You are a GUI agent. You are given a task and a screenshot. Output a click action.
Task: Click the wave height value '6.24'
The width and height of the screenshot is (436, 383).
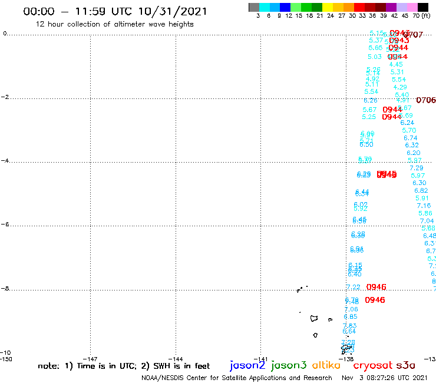click(407, 123)
